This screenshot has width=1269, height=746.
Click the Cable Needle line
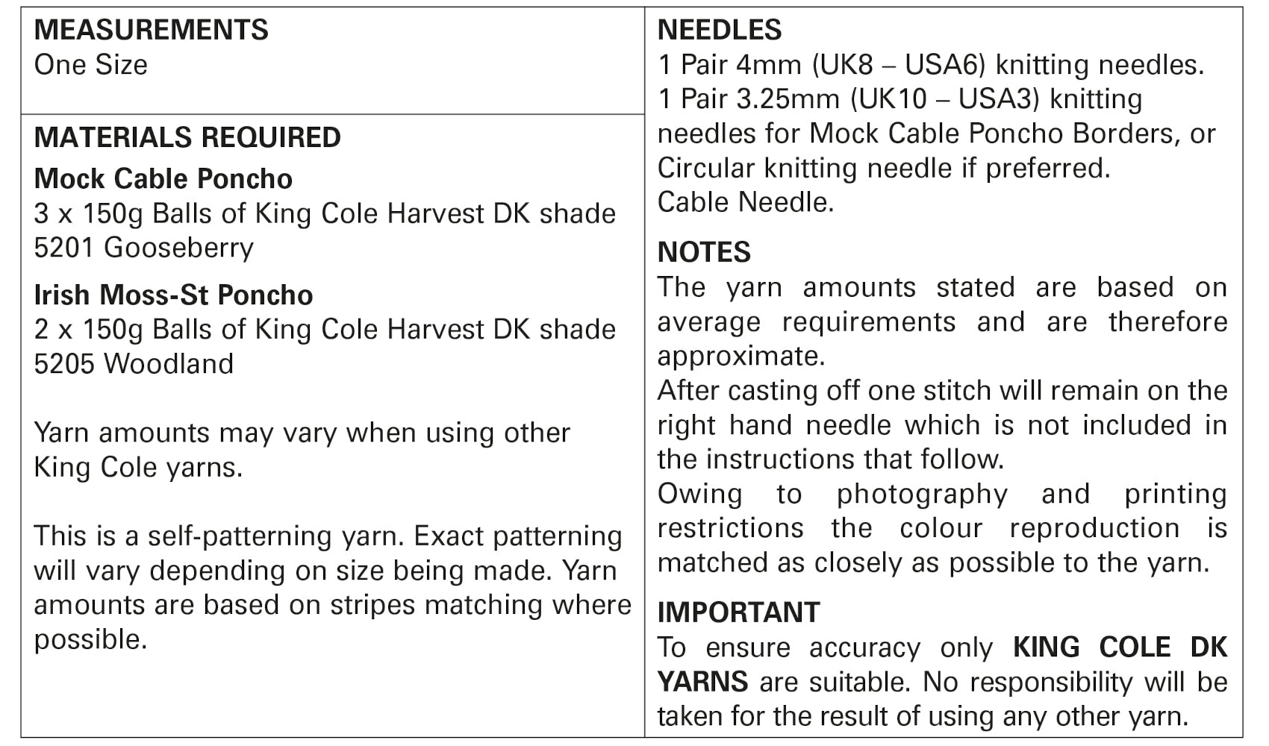click(746, 202)
